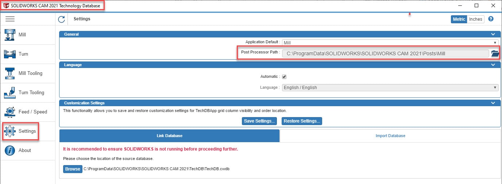
Task: Click the TechDB.cwdb database path text
Action: tap(157, 169)
